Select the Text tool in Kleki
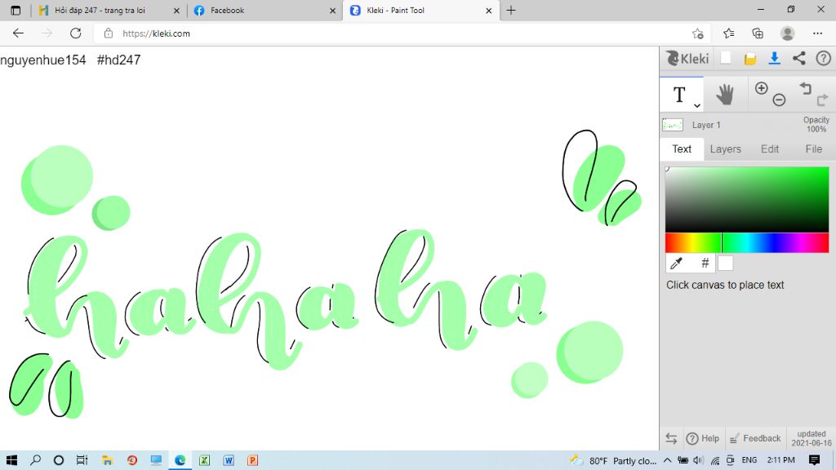This screenshot has height=470, width=836. point(678,95)
